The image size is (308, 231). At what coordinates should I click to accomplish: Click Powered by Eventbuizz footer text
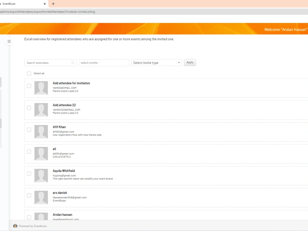point(33,226)
